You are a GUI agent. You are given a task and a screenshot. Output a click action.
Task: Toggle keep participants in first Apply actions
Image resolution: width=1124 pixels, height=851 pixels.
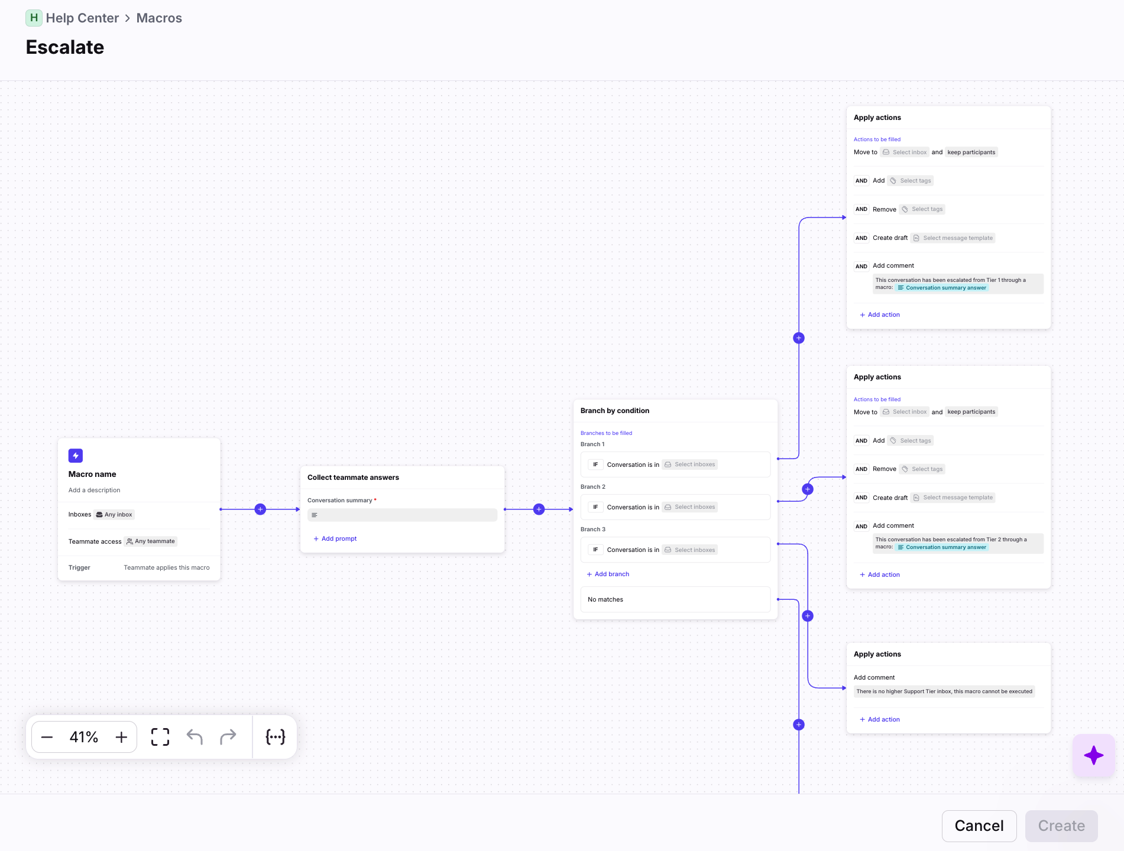[x=971, y=152]
